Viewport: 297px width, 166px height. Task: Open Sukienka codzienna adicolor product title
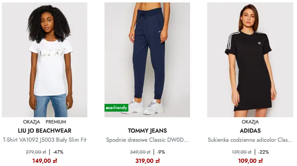click(x=250, y=140)
